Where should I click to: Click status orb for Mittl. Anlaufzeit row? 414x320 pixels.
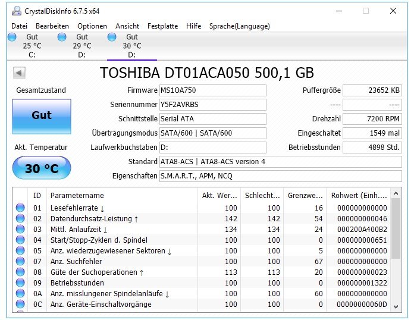[x=20, y=229]
